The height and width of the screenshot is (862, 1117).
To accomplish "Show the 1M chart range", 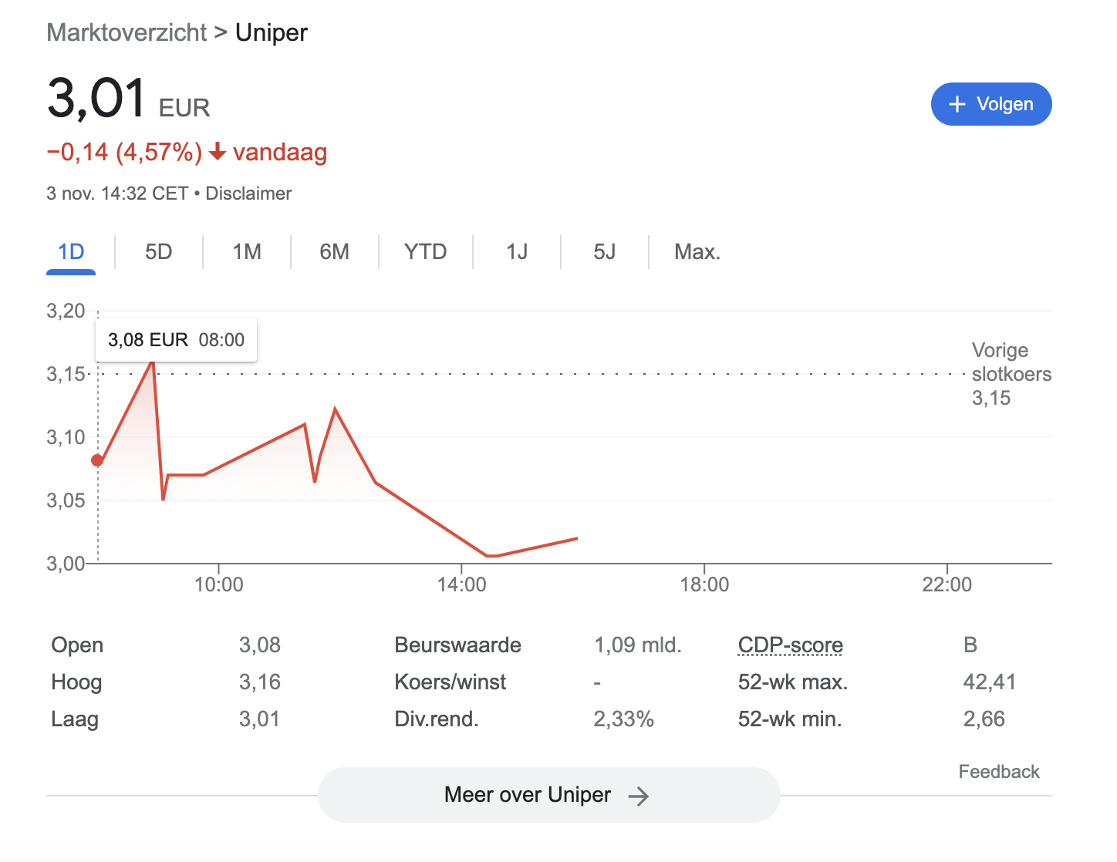I will point(247,252).
